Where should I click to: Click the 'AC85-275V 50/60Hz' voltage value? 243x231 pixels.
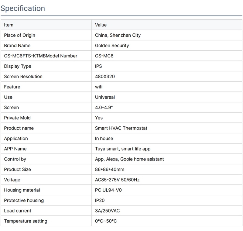[117, 180]
